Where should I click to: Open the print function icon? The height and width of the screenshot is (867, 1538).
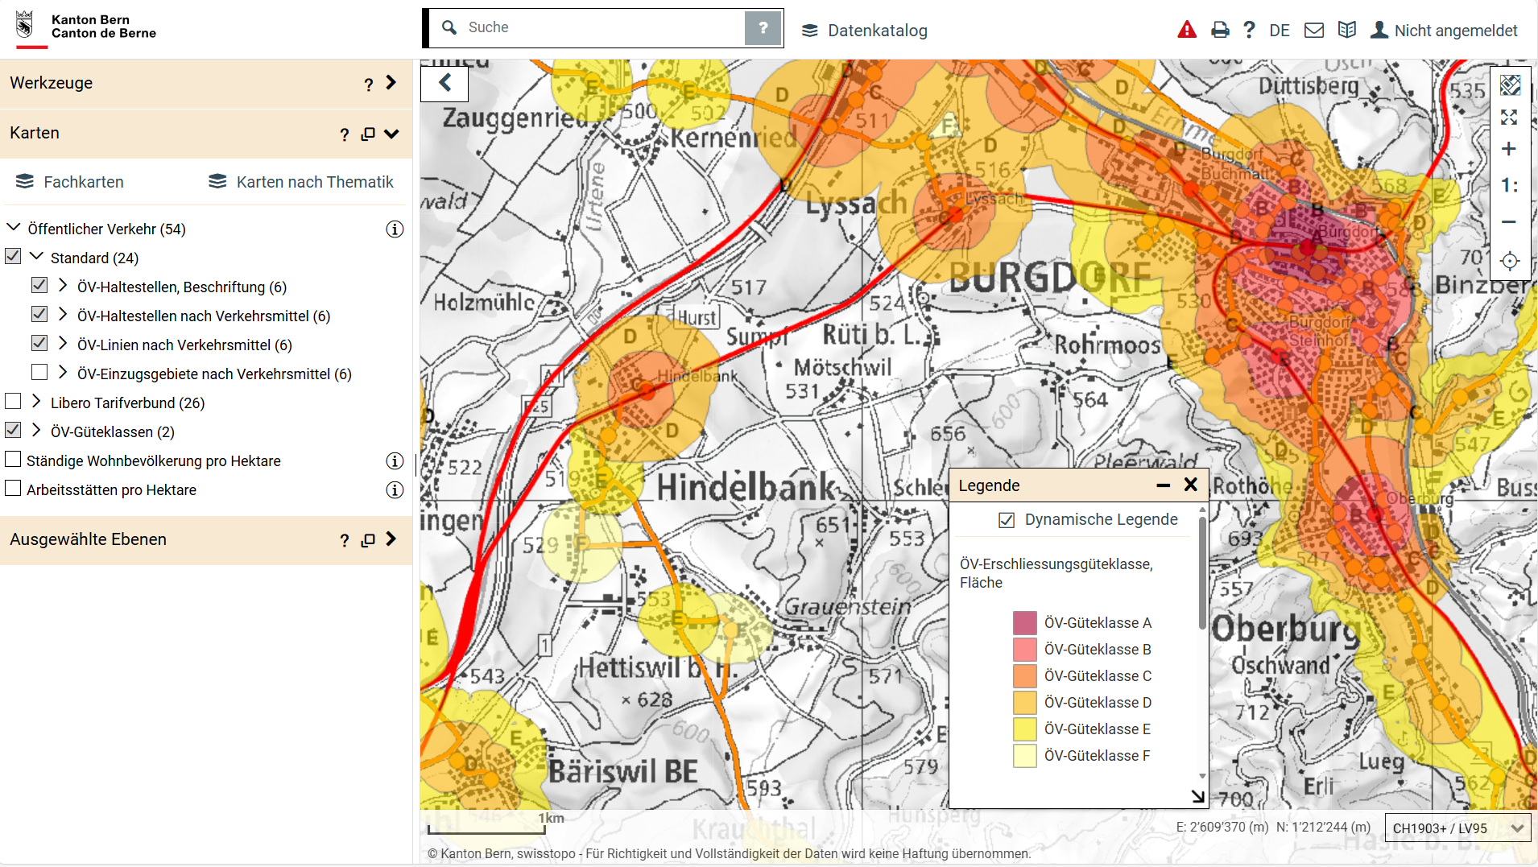point(1220,31)
